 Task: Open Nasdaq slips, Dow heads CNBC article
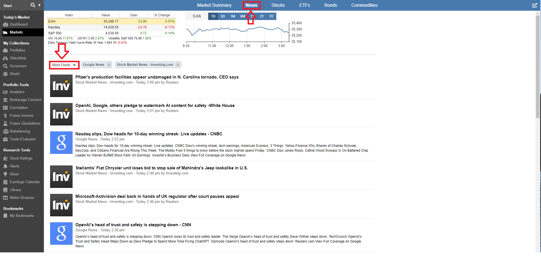149,134
